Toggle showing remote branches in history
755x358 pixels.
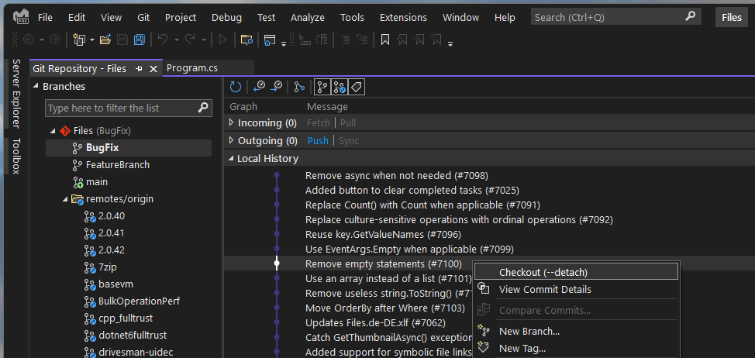pyautogui.click(x=339, y=87)
